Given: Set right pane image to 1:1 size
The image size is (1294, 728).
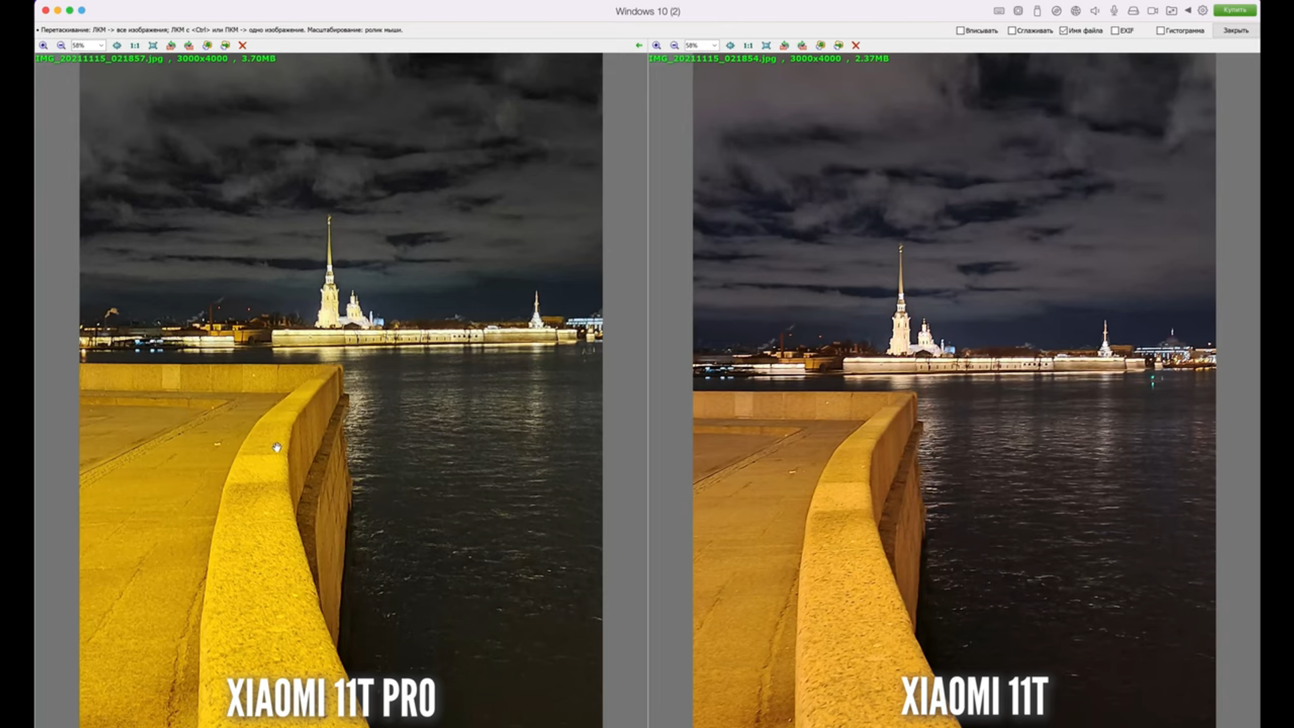Looking at the screenshot, I should (748, 45).
